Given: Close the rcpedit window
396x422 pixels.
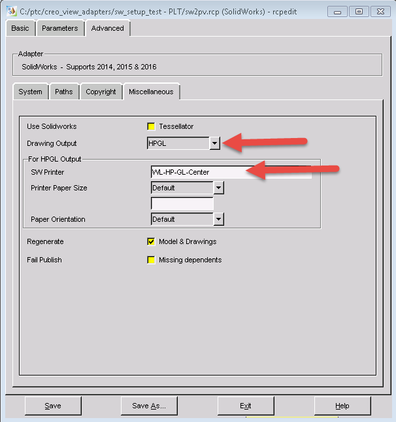Looking at the screenshot, I should [x=380, y=12].
